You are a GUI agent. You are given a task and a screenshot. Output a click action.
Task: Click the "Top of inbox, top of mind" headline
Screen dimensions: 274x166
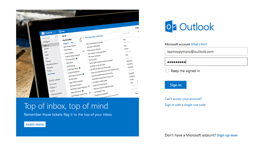coord(66,106)
